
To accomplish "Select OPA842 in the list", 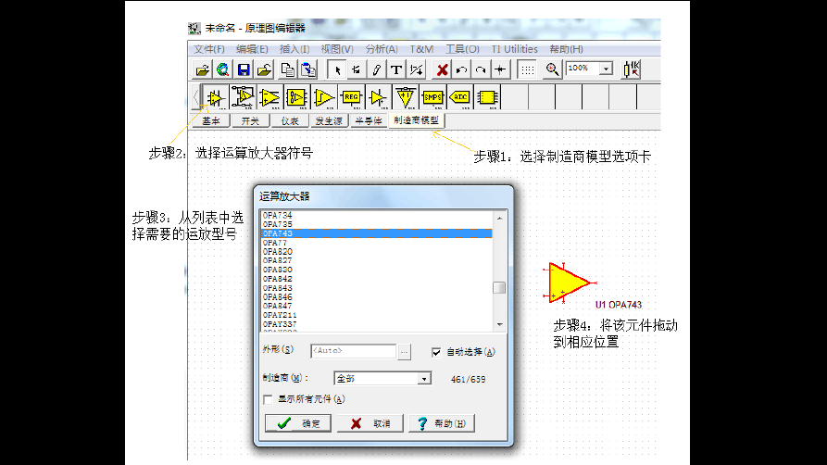I will point(377,279).
